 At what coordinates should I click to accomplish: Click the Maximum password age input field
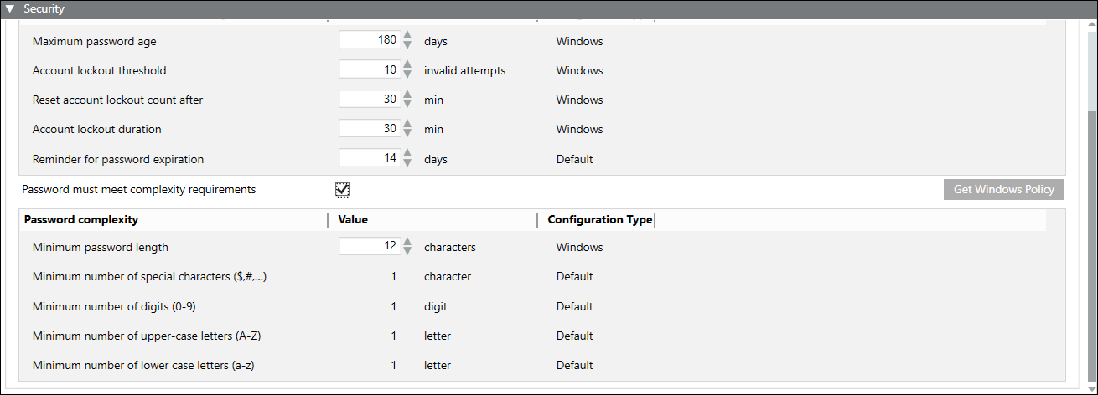[x=370, y=41]
